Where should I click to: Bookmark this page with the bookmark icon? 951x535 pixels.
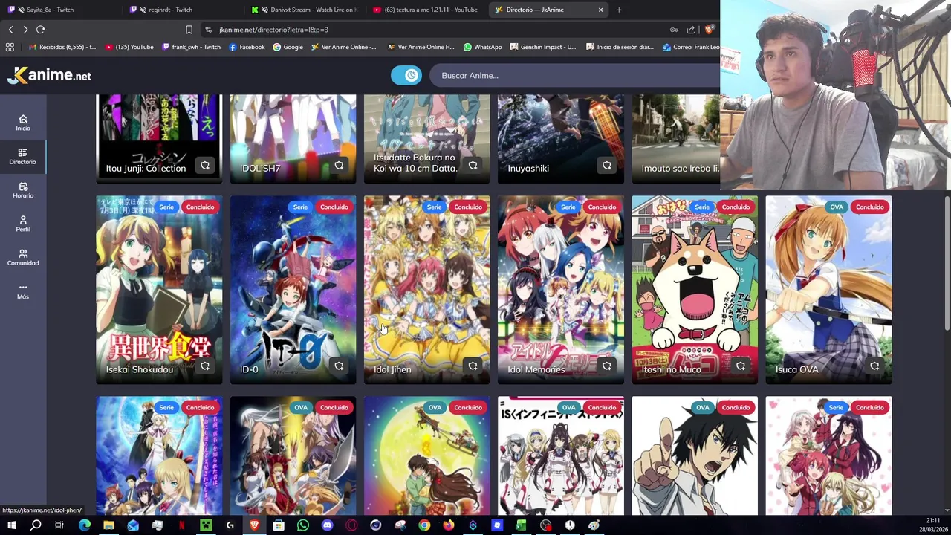(189, 30)
